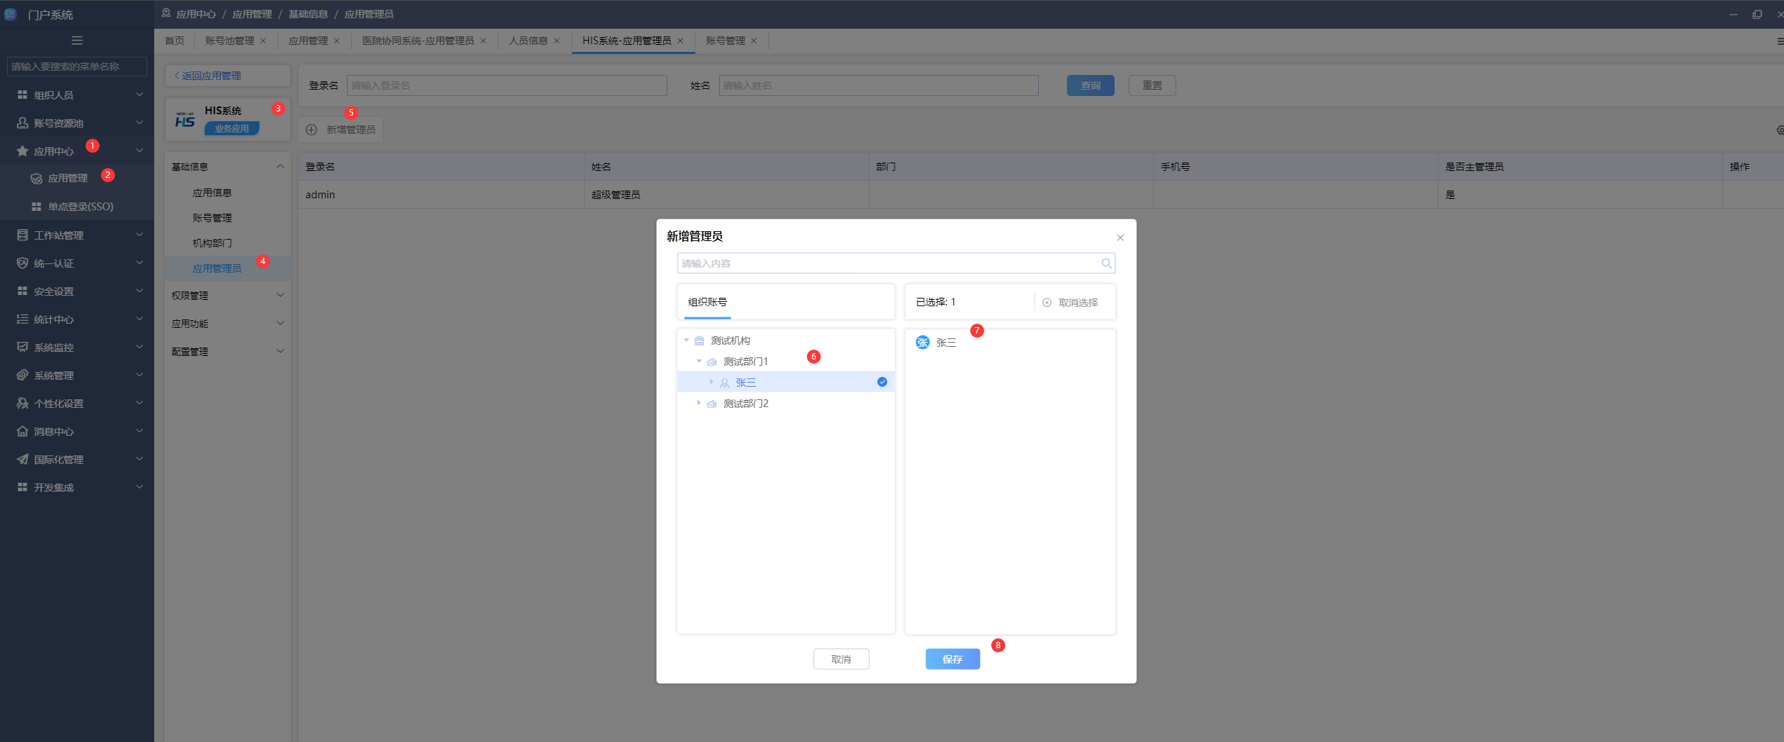Click the 系统管理 gear icon
The width and height of the screenshot is (1784, 742).
pos(22,375)
